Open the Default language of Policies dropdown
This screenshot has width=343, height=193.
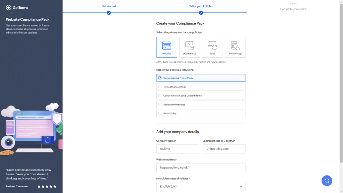coord(201,186)
